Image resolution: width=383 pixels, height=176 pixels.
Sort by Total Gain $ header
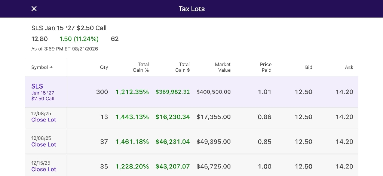point(183,67)
